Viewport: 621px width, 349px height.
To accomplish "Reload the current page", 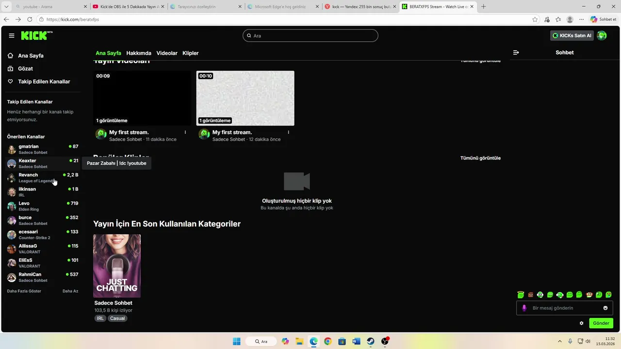I will click(x=30, y=19).
